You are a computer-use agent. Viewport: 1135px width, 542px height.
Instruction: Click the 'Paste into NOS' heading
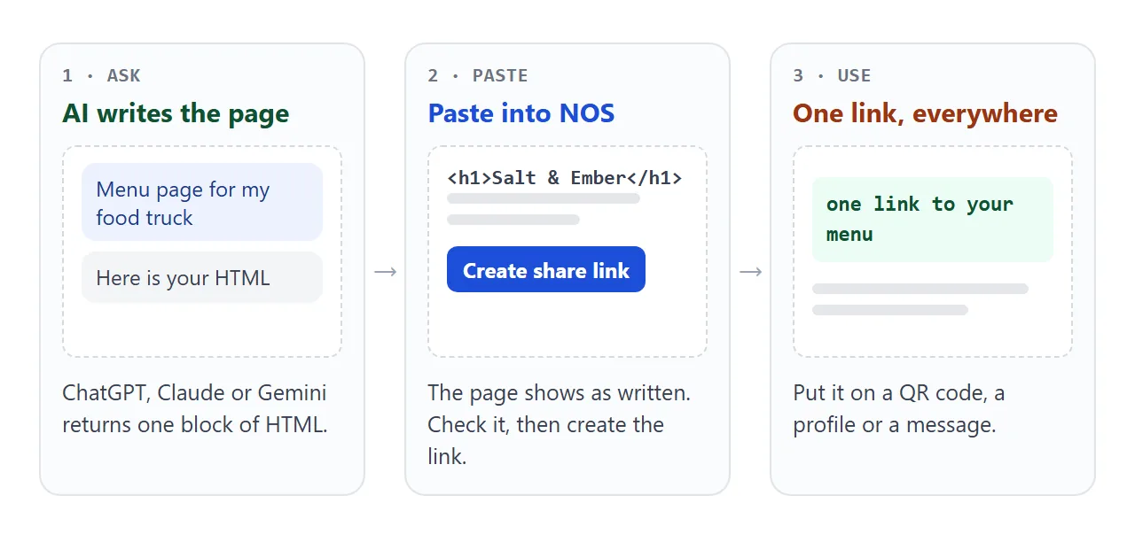pos(521,113)
